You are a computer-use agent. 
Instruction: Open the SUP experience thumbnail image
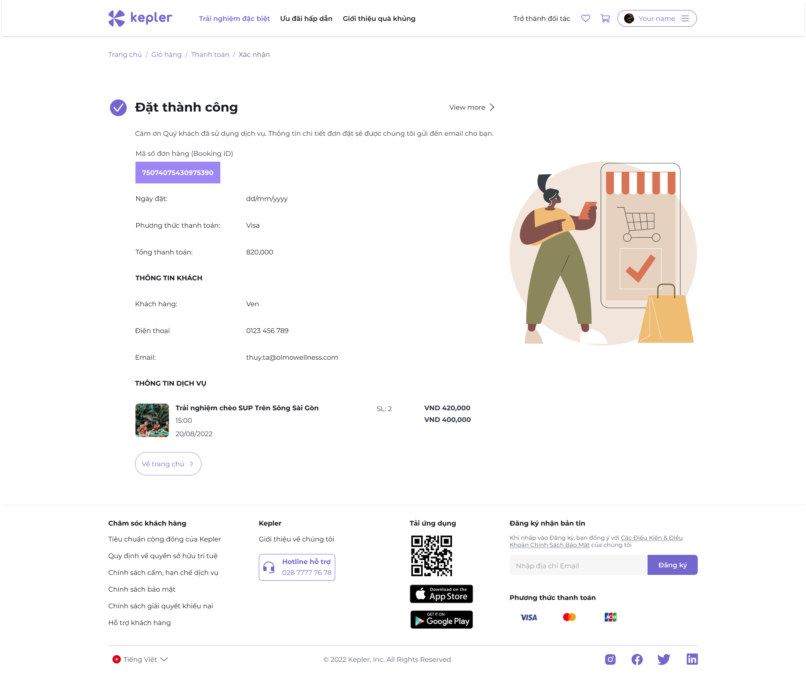click(152, 420)
